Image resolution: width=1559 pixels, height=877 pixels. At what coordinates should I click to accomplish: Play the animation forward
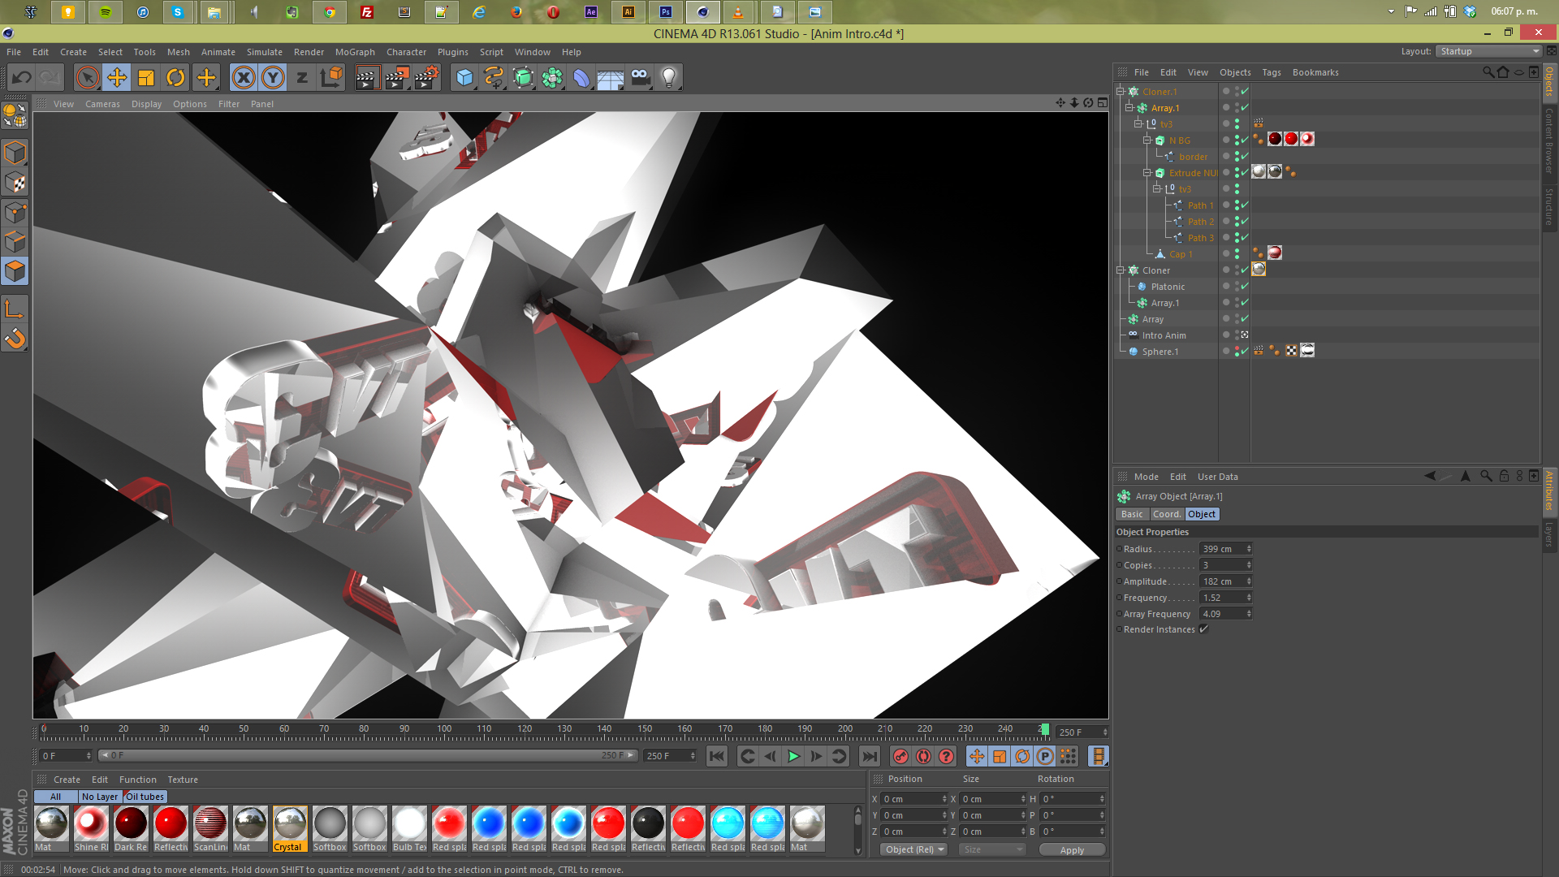(793, 756)
